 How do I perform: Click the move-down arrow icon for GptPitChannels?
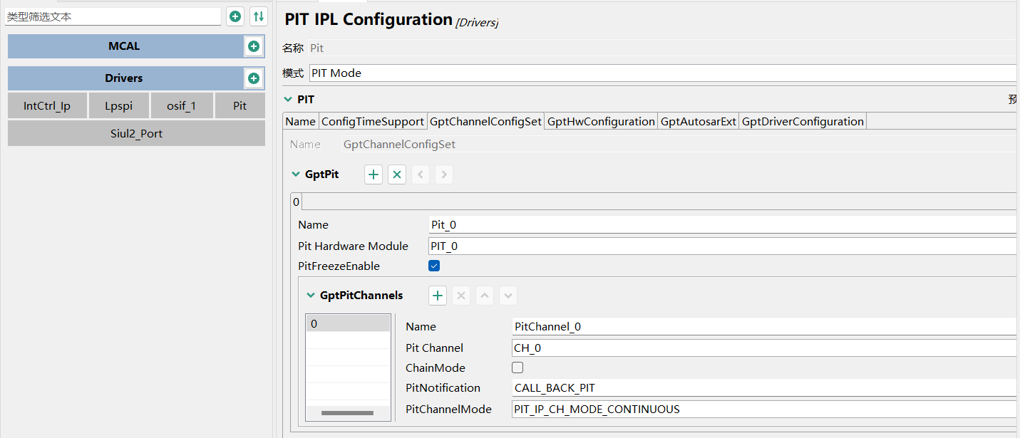click(508, 295)
